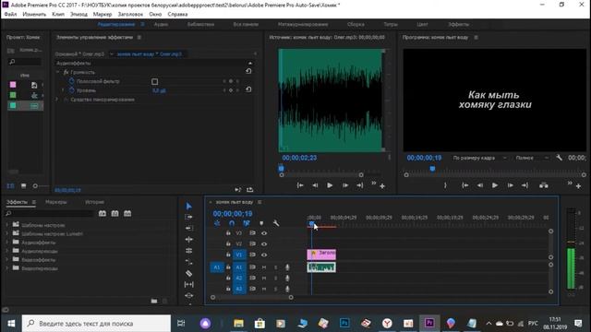Lock the V1 track
This screenshot has width=591, height=332.
228,255
